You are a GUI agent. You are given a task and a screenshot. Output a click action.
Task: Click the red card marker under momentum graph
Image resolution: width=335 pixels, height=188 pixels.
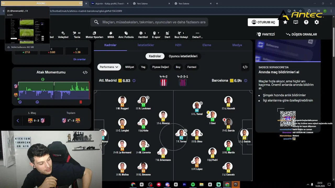pos(81,102)
